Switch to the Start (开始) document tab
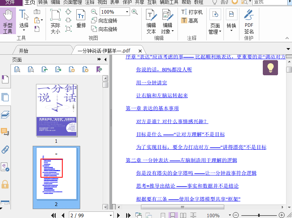 [x=23, y=51]
